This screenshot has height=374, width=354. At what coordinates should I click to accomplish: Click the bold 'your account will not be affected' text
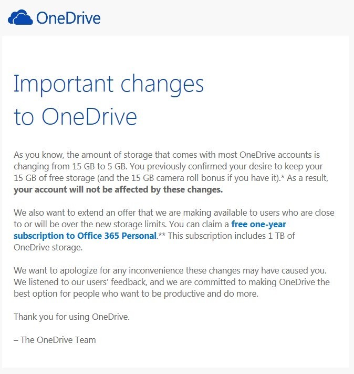coord(118,189)
